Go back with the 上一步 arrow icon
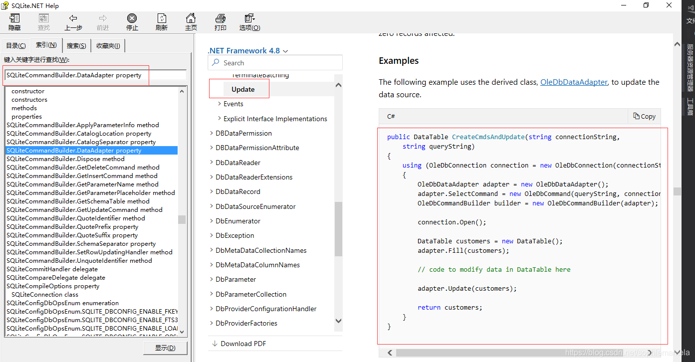This screenshot has height=362, width=695. tap(73, 18)
